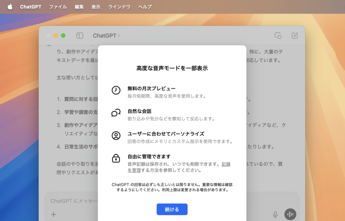Click the lock icon beside 自由に管理できます
Screen dimensions: 345x221
(x=116, y=158)
